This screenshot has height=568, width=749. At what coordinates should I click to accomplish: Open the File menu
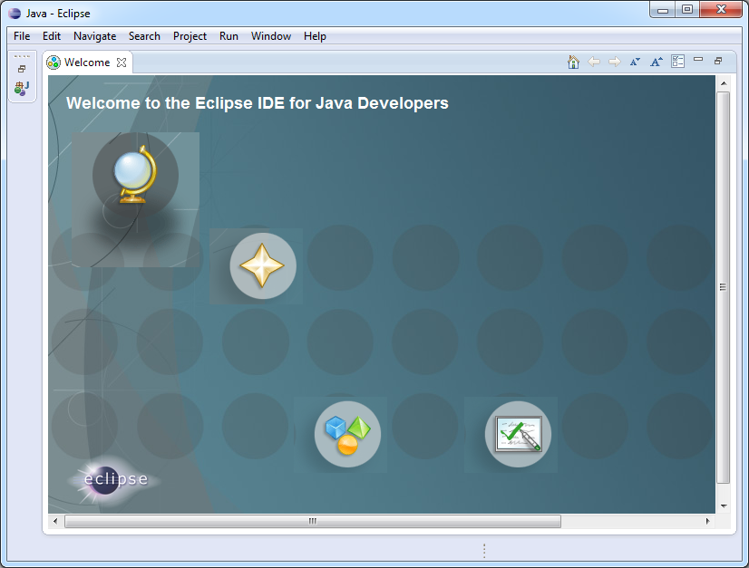22,36
